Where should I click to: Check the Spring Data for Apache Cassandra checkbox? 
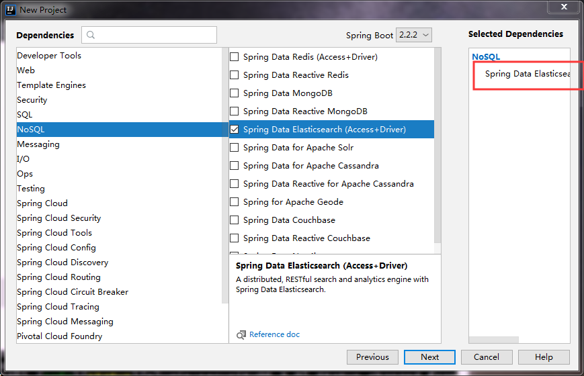(x=235, y=166)
